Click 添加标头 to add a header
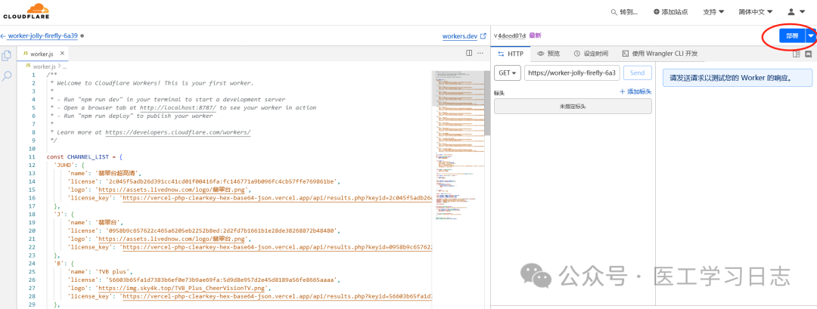This screenshot has width=817, height=309. point(635,91)
